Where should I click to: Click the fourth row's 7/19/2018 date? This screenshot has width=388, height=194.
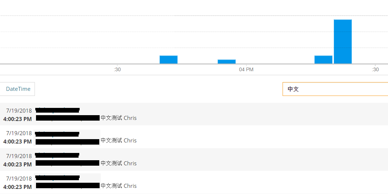tap(19, 178)
